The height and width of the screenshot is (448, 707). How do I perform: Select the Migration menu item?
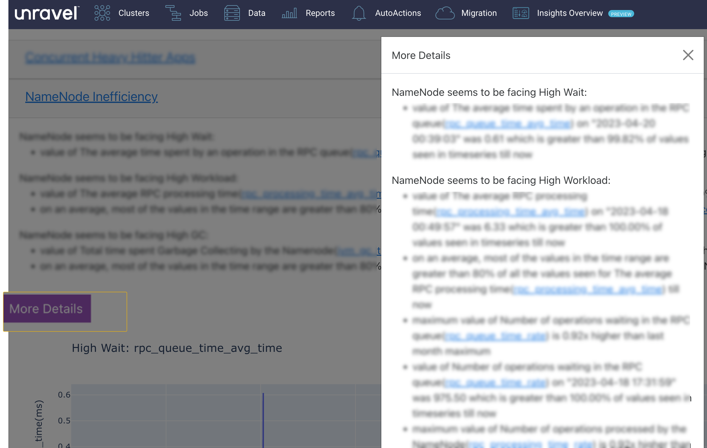click(479, 13)
